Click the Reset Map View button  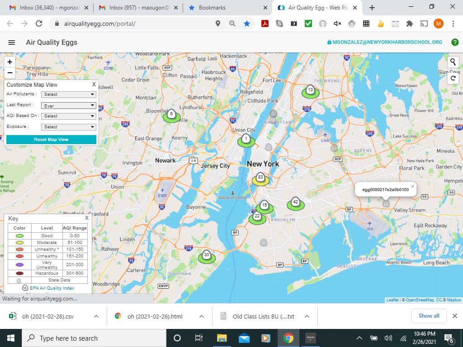[x=51, y=140]
